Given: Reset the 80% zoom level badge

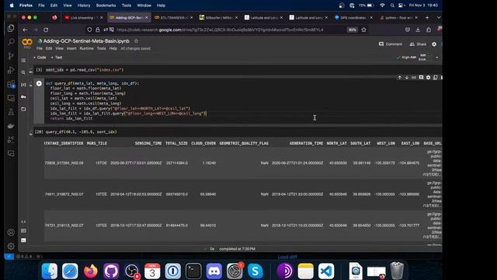Looking at the screenshot, I should [x=352, y=30].
